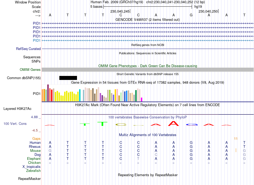
Task: Click the Rhesus species label
Action: point(35,147)
